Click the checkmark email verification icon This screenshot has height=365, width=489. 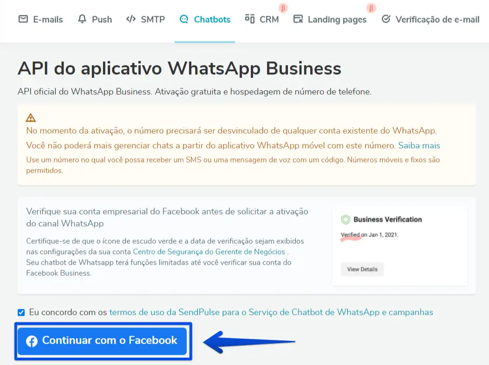click(x=386, y=19)
